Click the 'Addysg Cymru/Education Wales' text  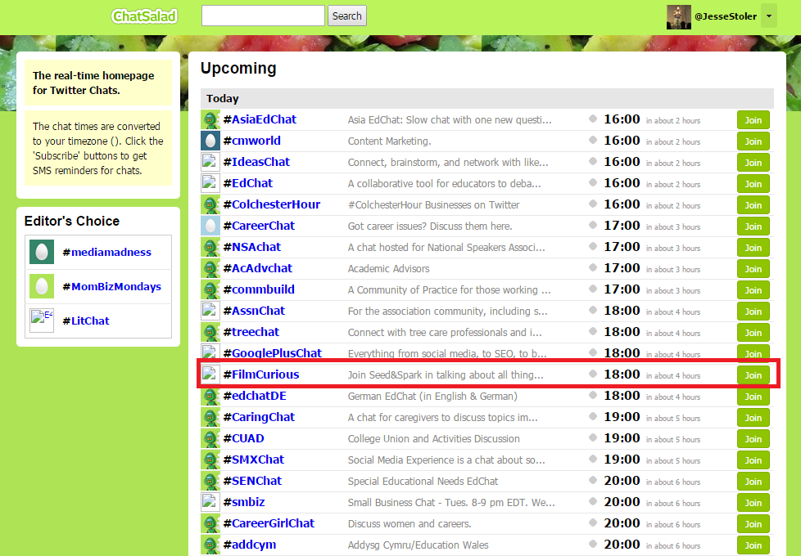click(x=418, y=545)
